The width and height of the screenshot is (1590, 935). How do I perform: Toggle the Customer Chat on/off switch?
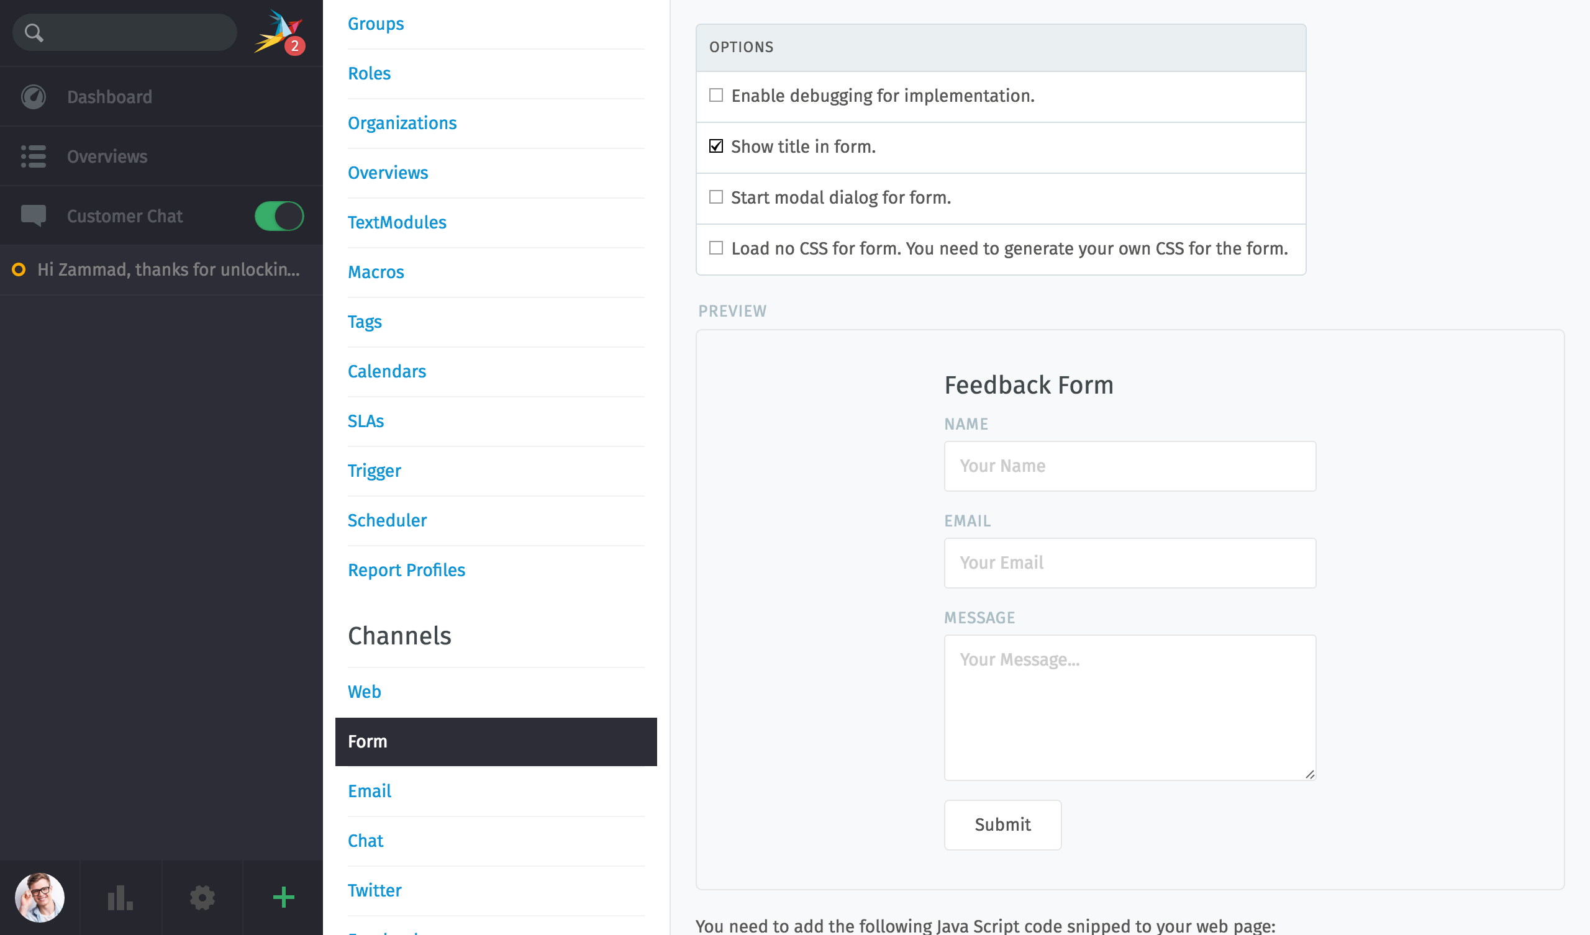point(278,215)
